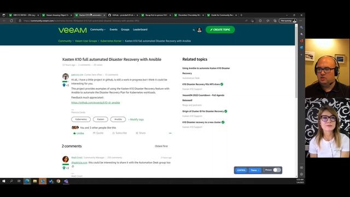Click the Edge sidebar add plus icon
Screen dimensions: 350x197
(301, 55)
